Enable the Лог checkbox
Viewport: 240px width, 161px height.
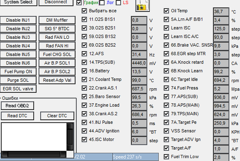[x=102, y=2]
